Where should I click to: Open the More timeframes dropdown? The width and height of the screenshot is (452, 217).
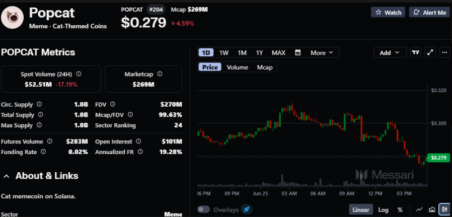322,53
